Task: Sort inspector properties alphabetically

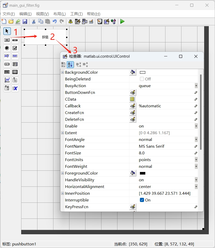Action: (x=70, y=65)
